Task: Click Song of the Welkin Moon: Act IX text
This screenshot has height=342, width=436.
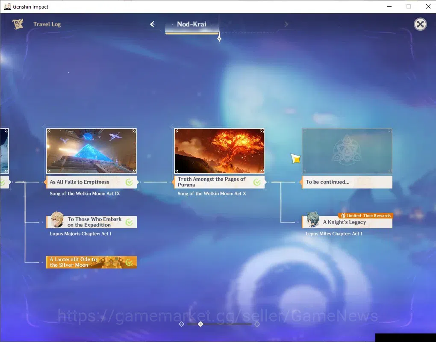Action: click(x=85, y=194)
